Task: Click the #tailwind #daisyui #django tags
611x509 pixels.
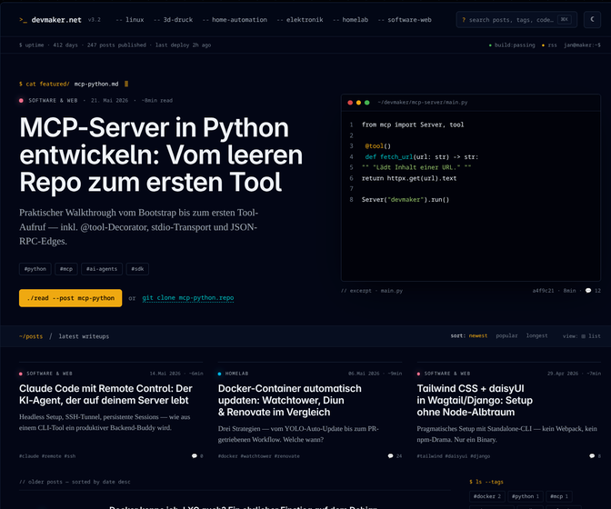Action: [454, 456]
